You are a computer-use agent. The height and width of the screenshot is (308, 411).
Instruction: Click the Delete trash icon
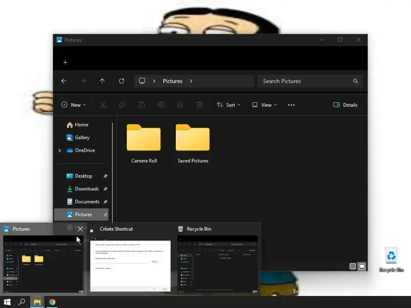click(199, 105)
